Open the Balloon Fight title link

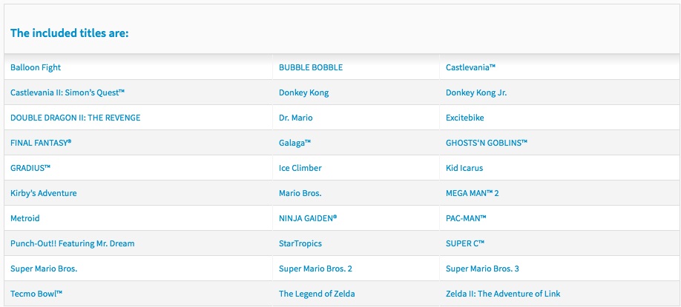[36, 67]
